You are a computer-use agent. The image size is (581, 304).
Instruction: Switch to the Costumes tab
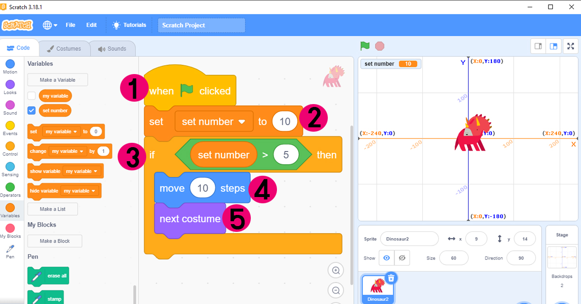[x=63, y=49]
